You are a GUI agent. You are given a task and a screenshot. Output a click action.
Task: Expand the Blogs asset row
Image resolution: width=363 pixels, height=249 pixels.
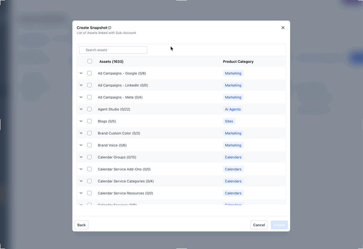(x=81, y=121)
